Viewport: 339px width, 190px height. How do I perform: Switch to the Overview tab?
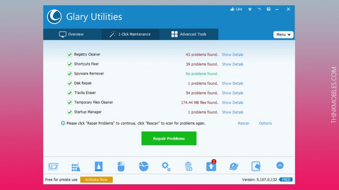pyautogui.click(x=72, y=34)
